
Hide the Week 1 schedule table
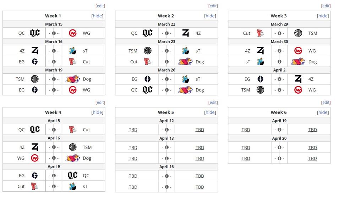pyautogui.click(x=97, y=16)
